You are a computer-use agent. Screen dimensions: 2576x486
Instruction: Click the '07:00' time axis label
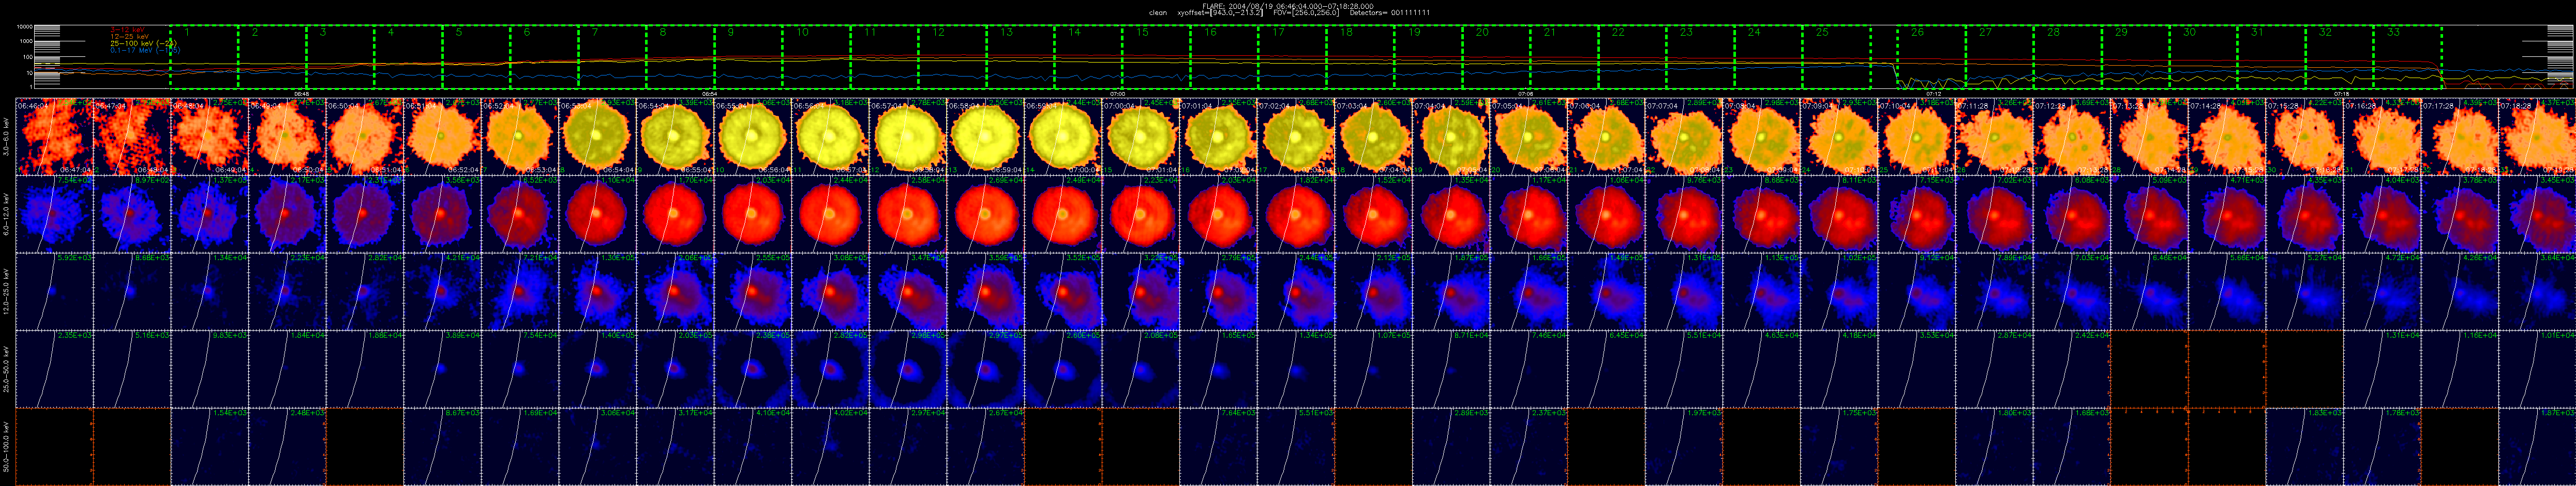point(1117,93)
